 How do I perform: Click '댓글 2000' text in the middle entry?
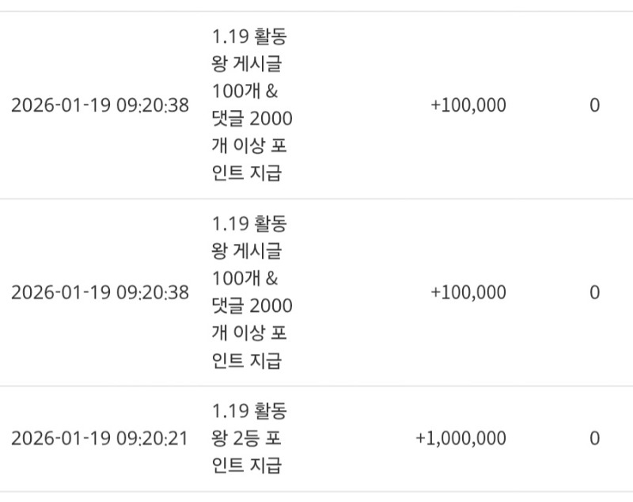(252, 306)
